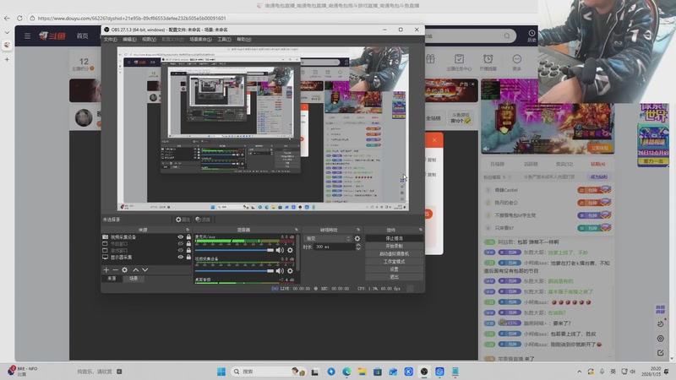Click the Douyu search magnifier icon
Image resolution: width=676 pixels, height=380 pixels.
[507, 35]
